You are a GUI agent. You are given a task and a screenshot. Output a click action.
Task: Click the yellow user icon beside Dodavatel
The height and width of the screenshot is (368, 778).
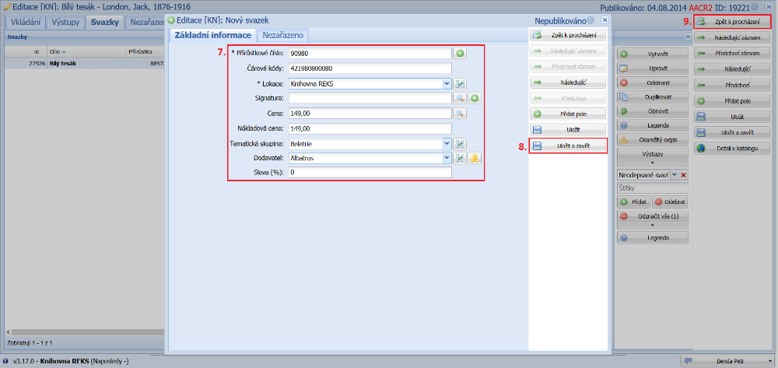[474, 158]
